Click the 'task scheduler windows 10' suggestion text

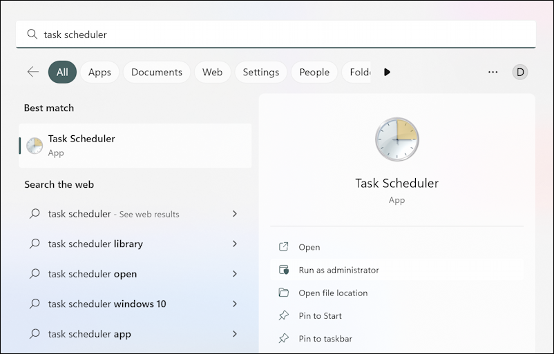pos(107,304)
